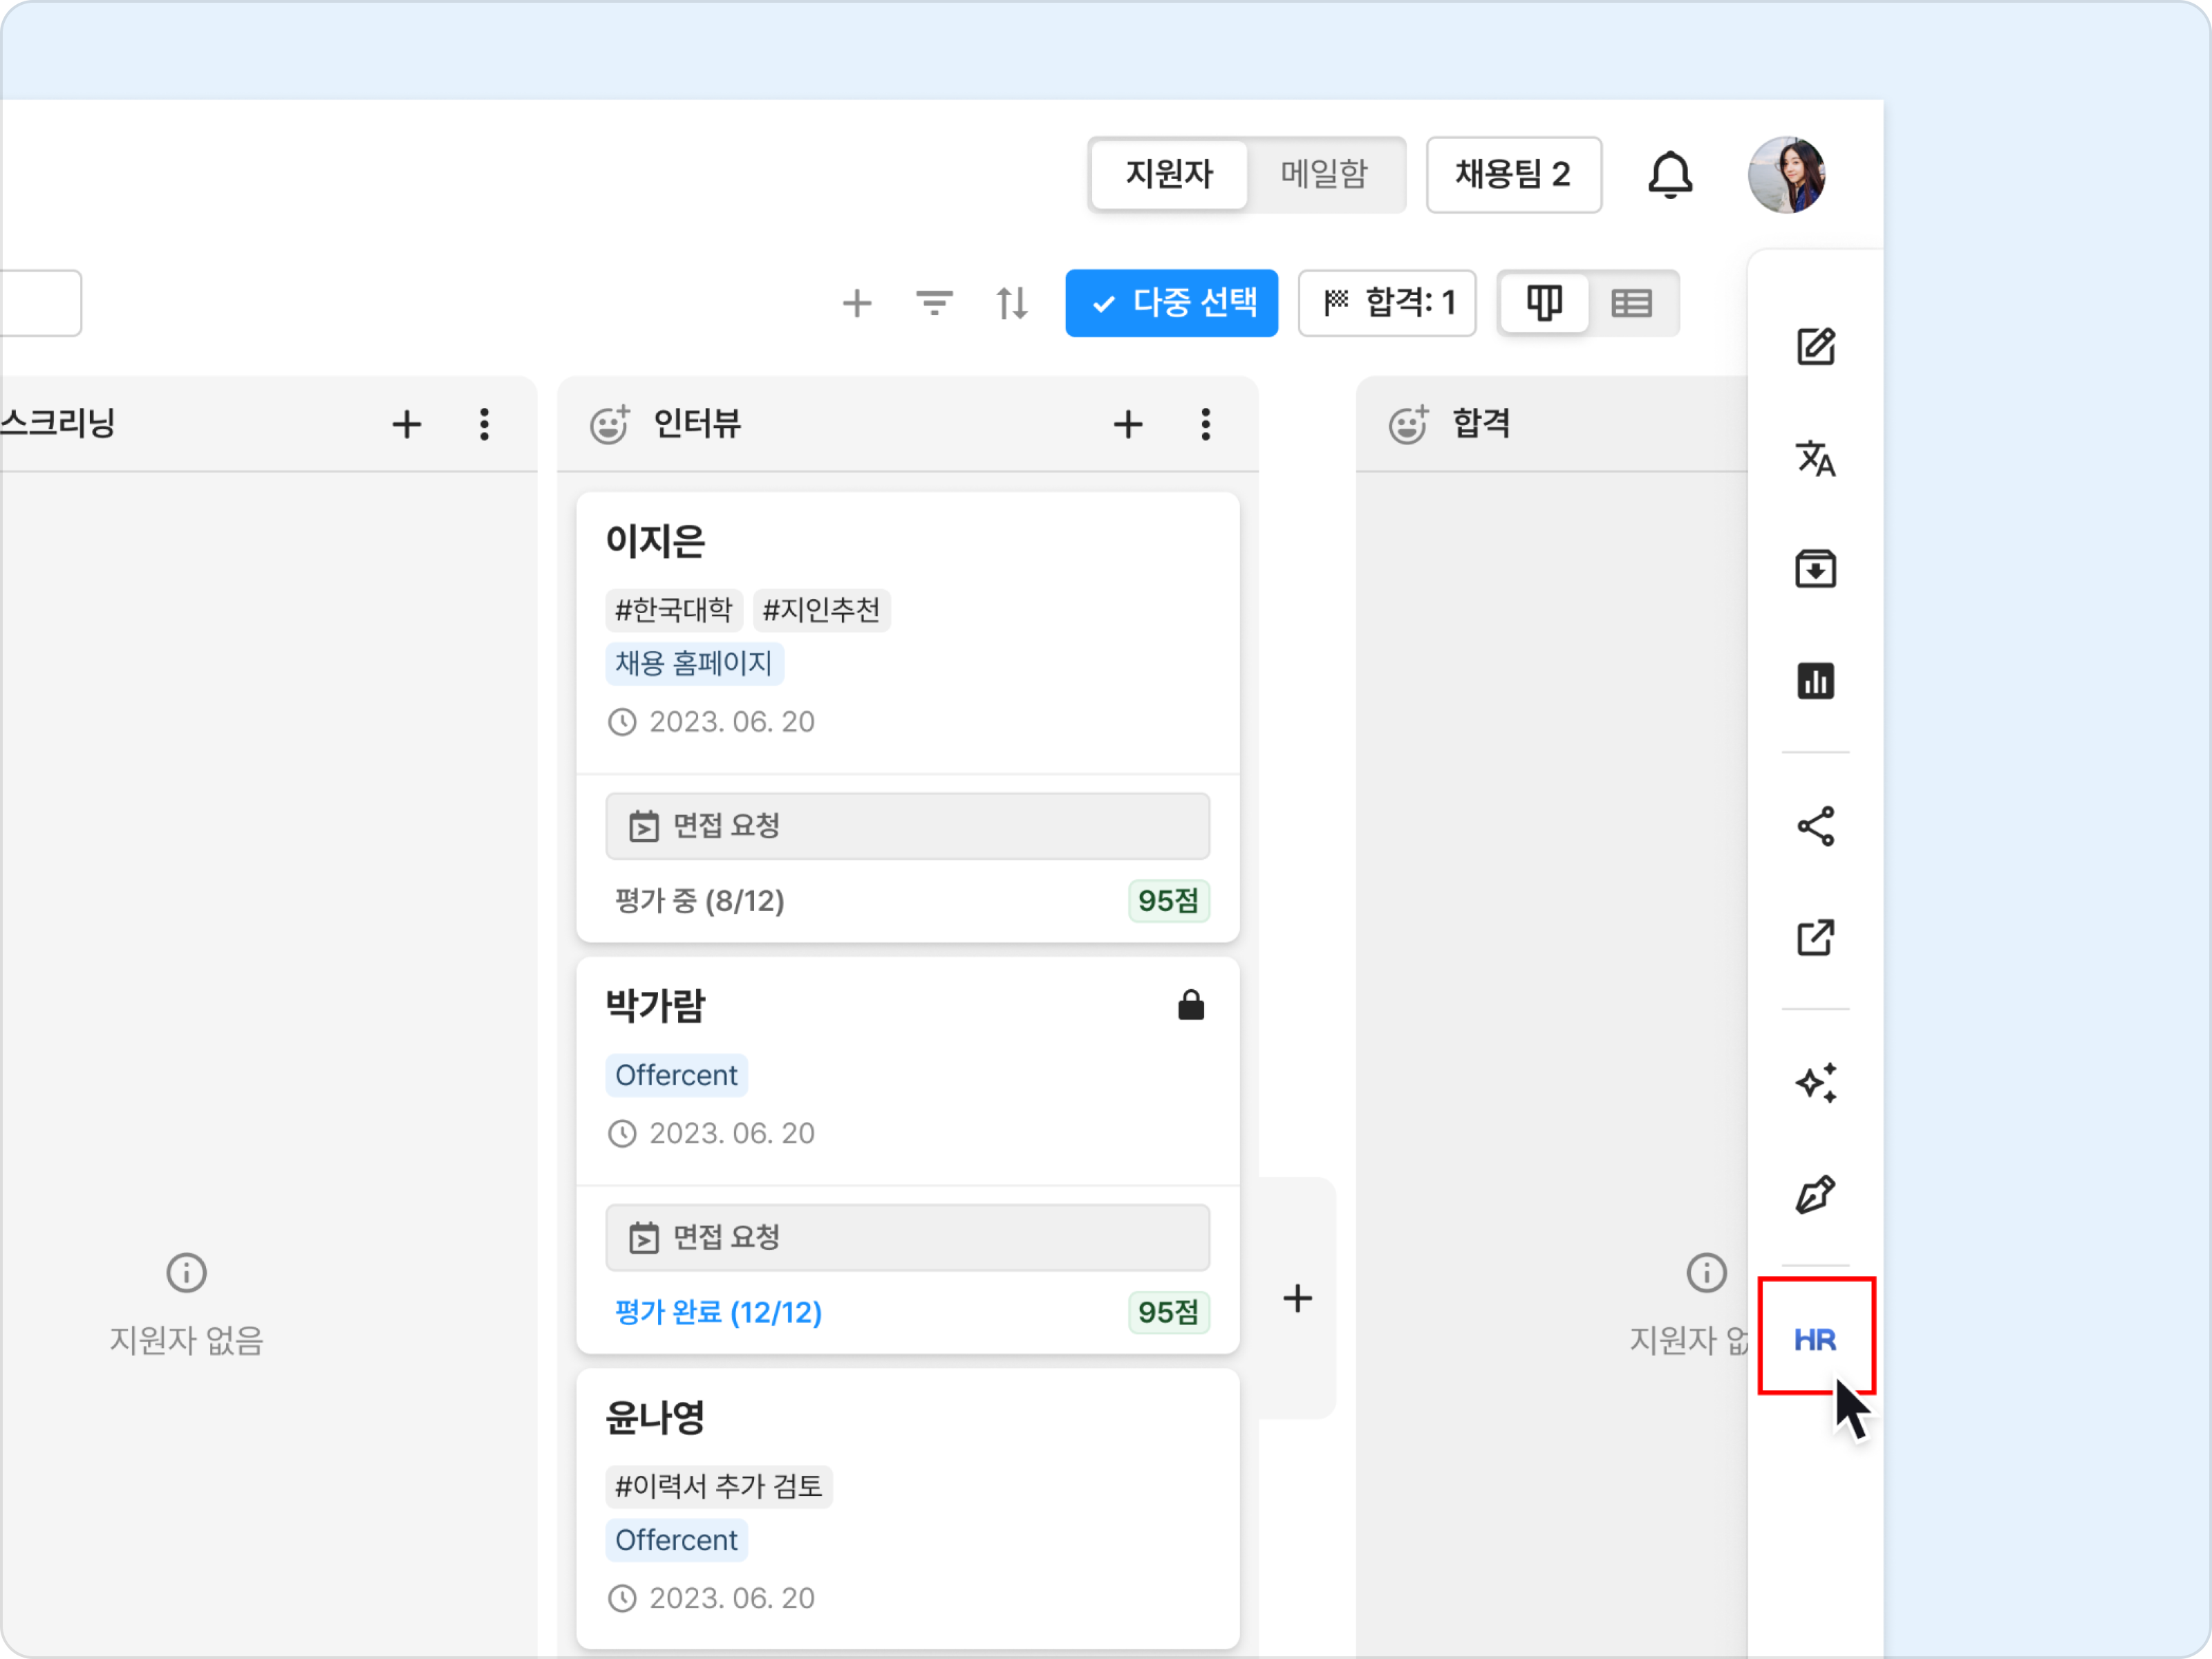Screen dimensions: 2212x1659
Task: Switch to the list table view
Action: click(1631, 303)
